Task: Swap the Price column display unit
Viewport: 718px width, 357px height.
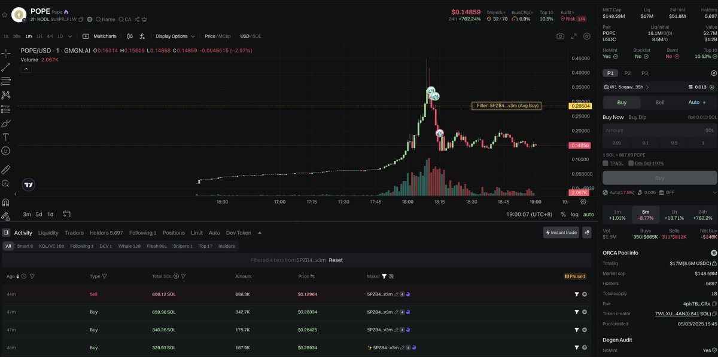Action: [312, 276]
